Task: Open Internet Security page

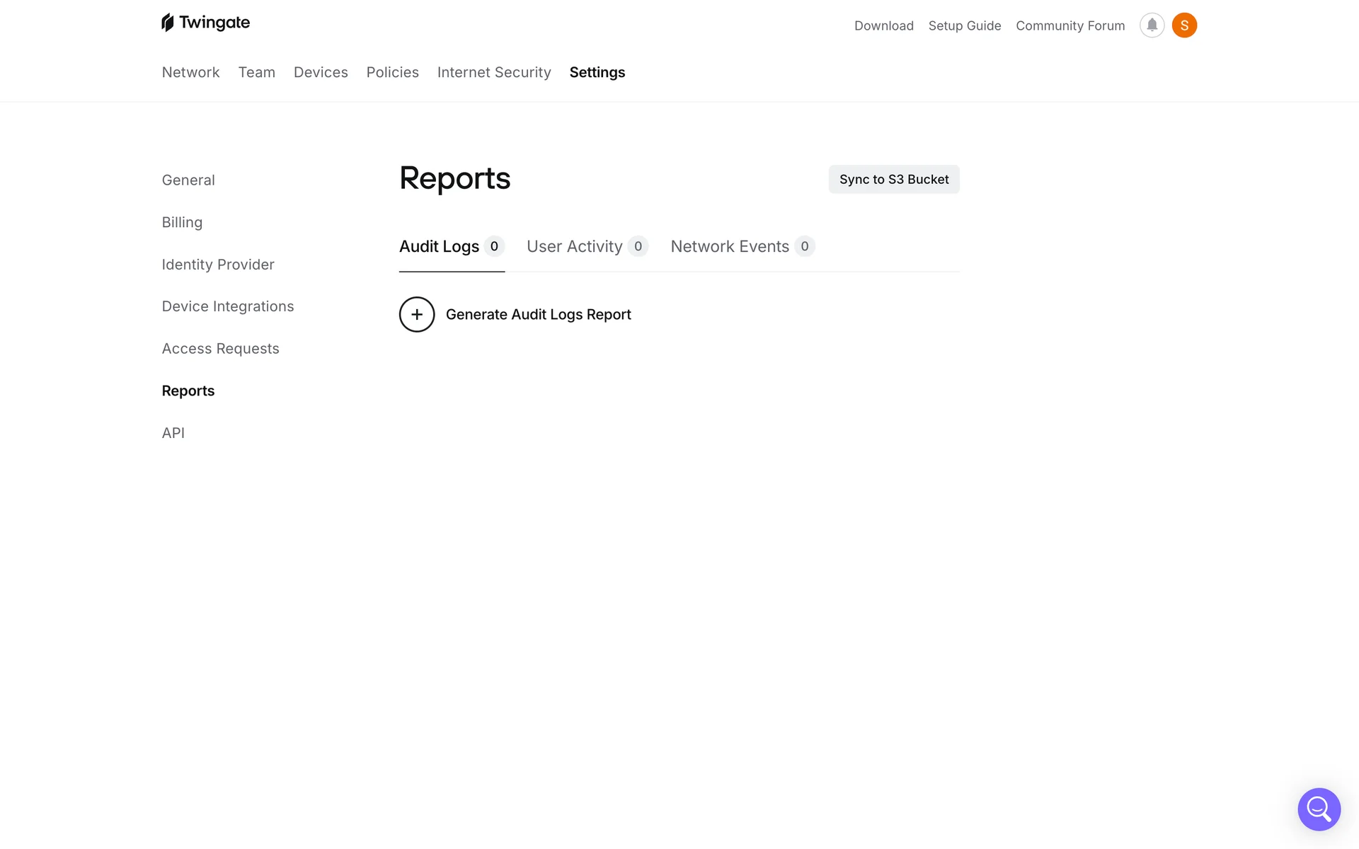Action: (x=494, y=72)
